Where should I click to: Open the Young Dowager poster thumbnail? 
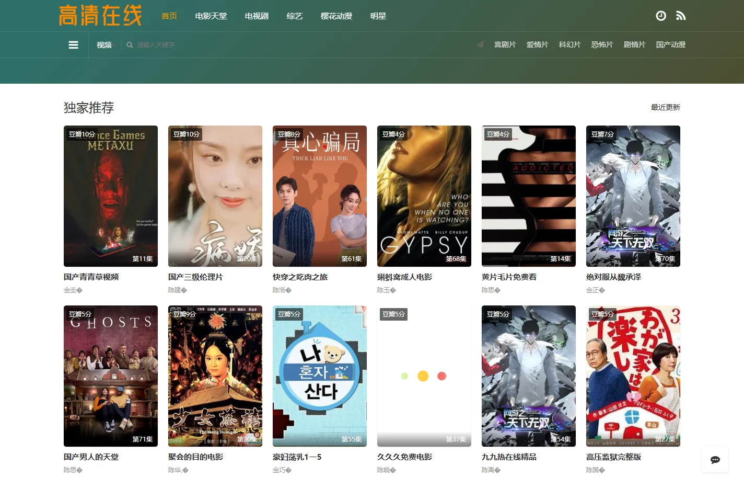215,376
